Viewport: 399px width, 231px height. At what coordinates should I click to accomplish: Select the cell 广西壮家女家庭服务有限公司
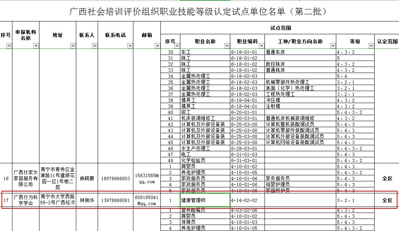(26, 178)
